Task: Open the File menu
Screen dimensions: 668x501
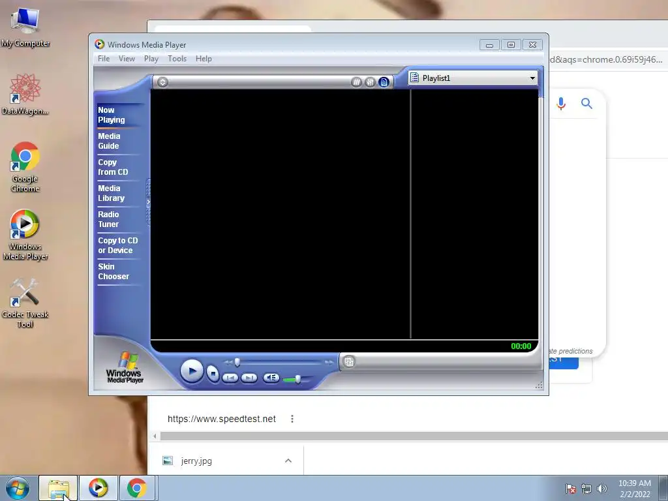Action: pos(104,59)
